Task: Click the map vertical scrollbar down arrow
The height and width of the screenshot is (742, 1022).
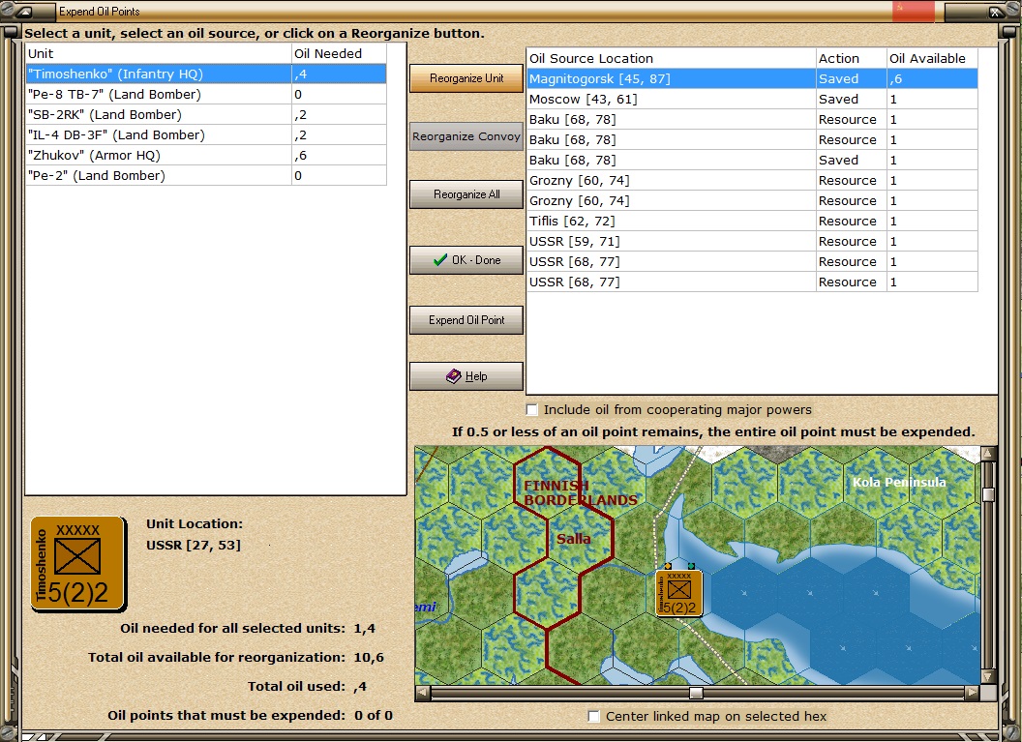Action: [988, 677]
